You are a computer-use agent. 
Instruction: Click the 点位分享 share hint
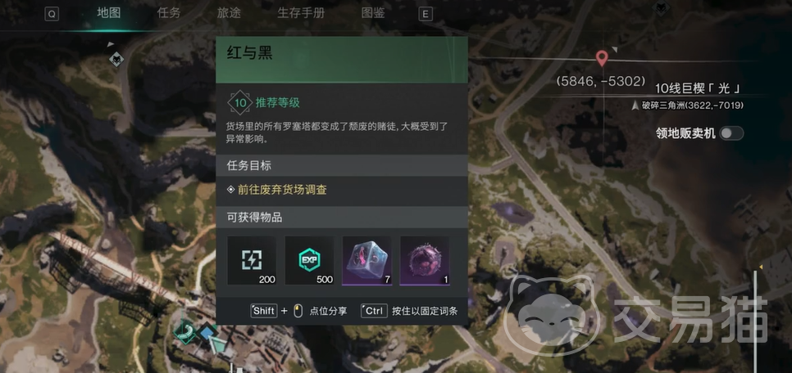click(x=328, y=311)
